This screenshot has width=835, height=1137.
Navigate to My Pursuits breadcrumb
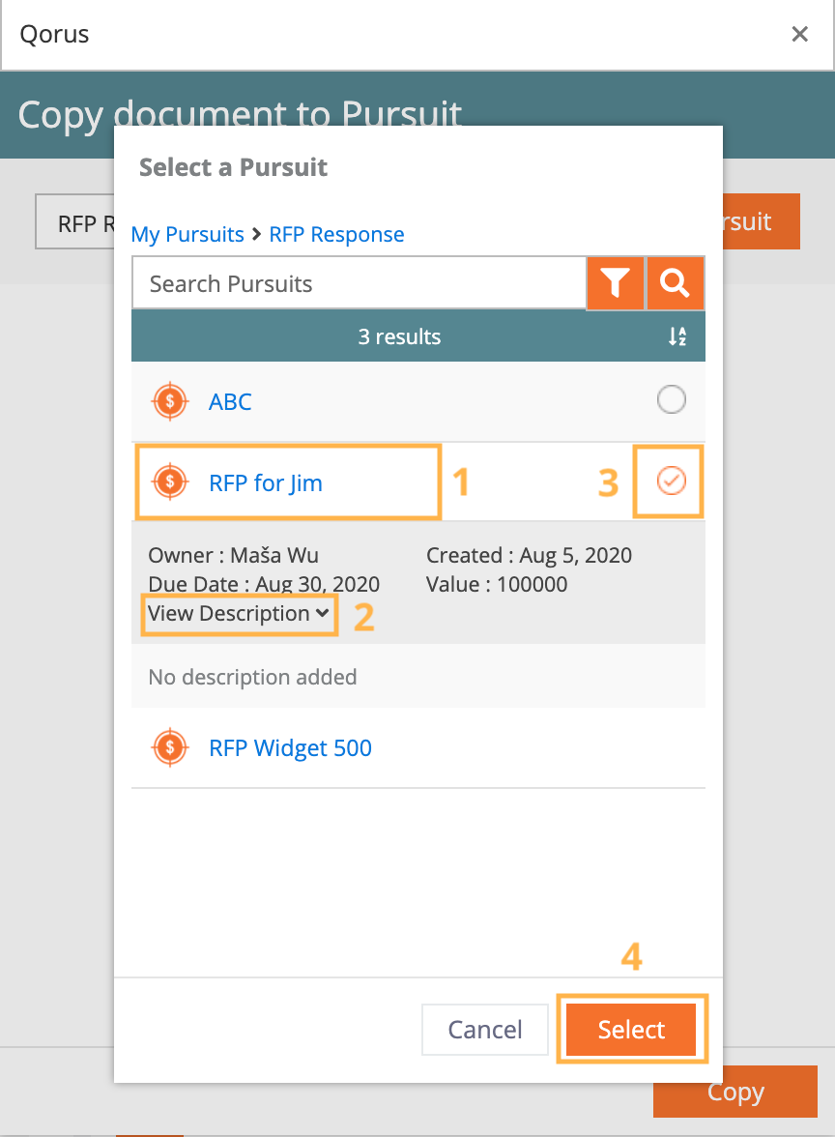point(187,234)
